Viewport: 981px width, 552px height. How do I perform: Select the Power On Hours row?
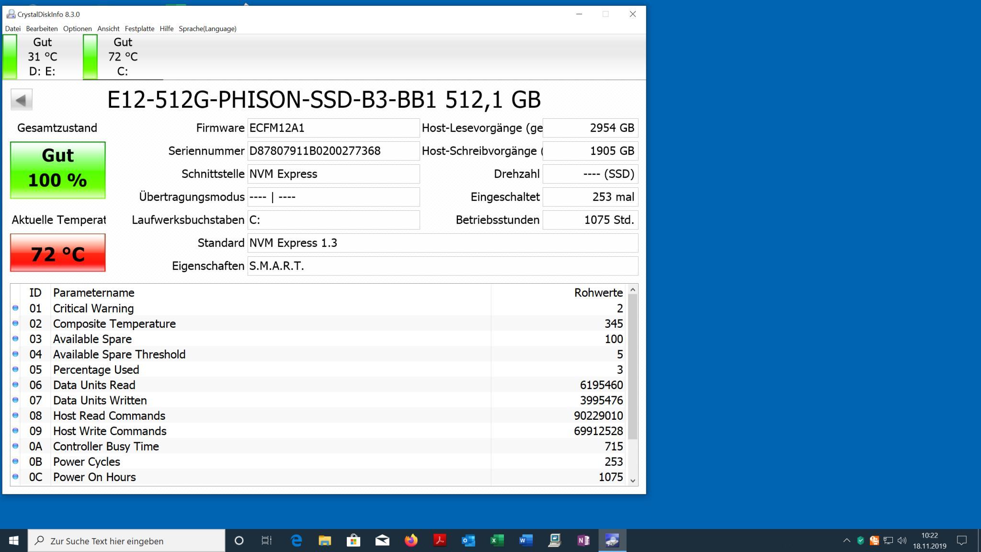click(x=319, y=477)
